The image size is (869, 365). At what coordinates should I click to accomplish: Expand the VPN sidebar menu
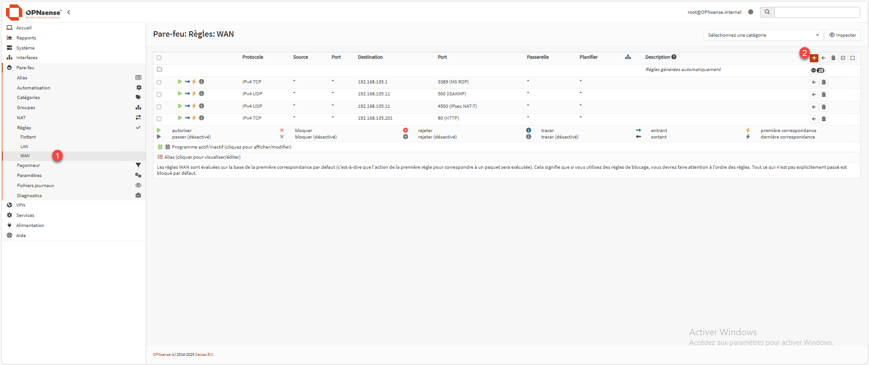[21, 205]
